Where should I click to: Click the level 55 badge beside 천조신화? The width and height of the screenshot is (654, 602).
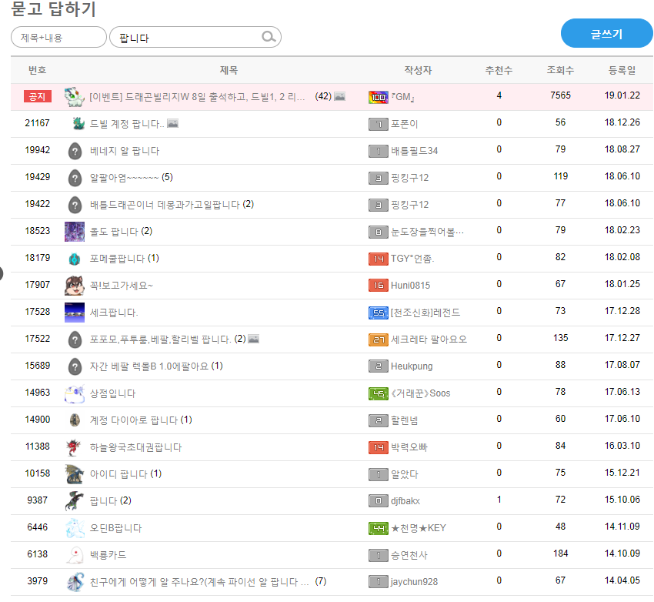[378, 313]
